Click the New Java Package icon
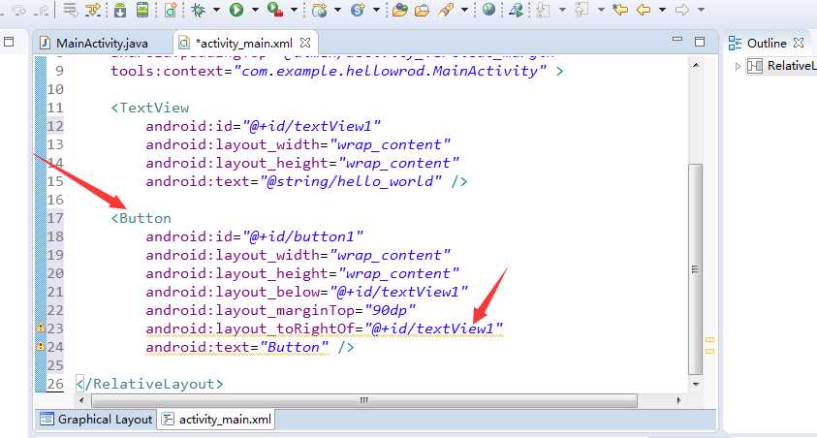817x438 pixels. (x=320, y=10)
